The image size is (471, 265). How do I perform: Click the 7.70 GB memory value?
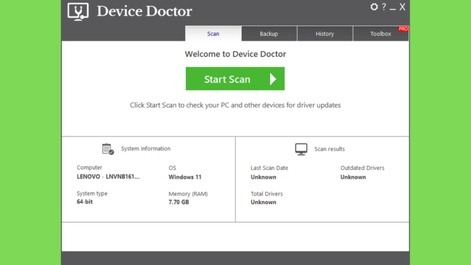[x=179, y=202]
